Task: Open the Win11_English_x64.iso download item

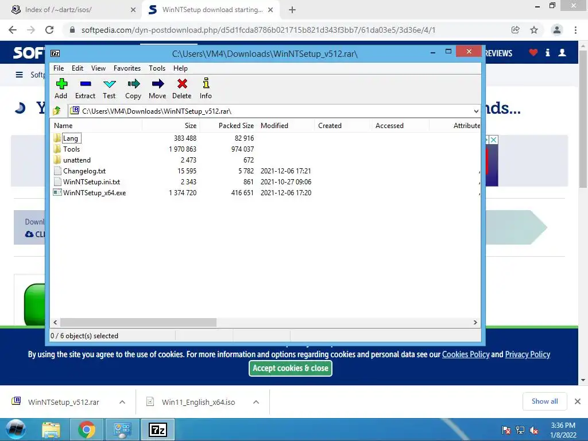Action: click(x=198, y=402)
